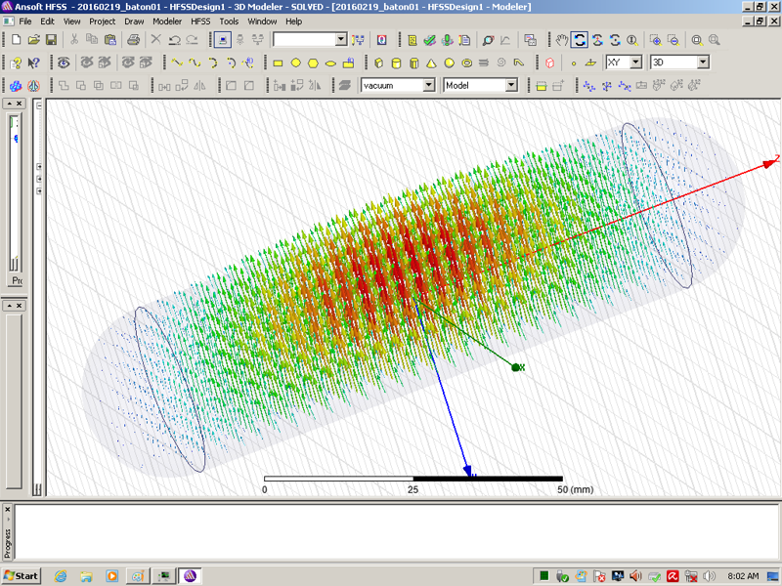Expand the Model dropdown list
782x586 pixels.
click(510, 86)
